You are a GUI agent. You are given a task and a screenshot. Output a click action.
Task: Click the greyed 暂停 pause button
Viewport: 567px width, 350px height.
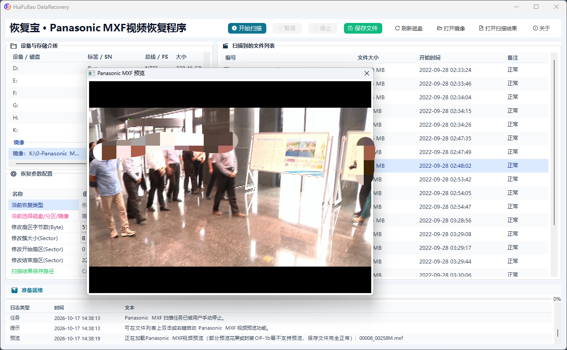click(x=287, y=28)
